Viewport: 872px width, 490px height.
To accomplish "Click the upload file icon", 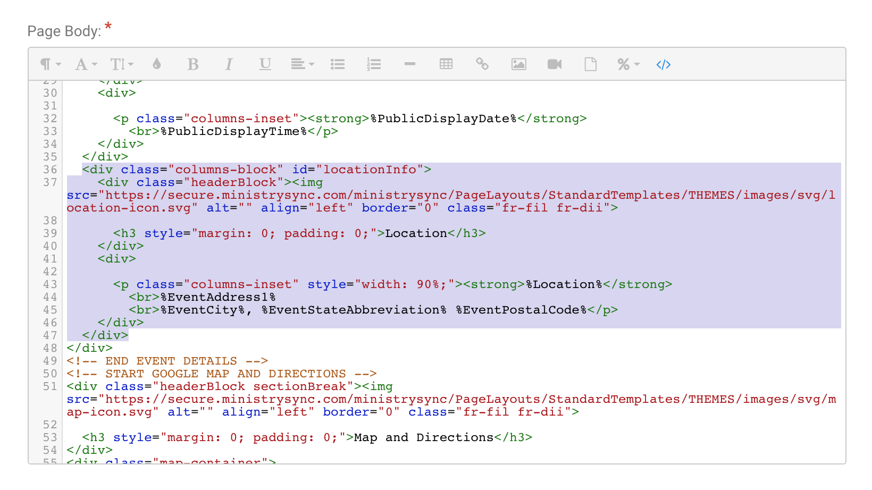I will tap(590, 64).
